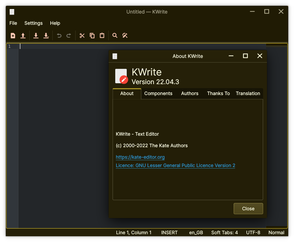Open the Soft Tabs: 4 indentation menu

point(224,232)
